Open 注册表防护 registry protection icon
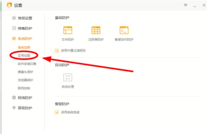The width and height of the screenshot is (207, 134). pyautogui.click(x=96, y=30)
